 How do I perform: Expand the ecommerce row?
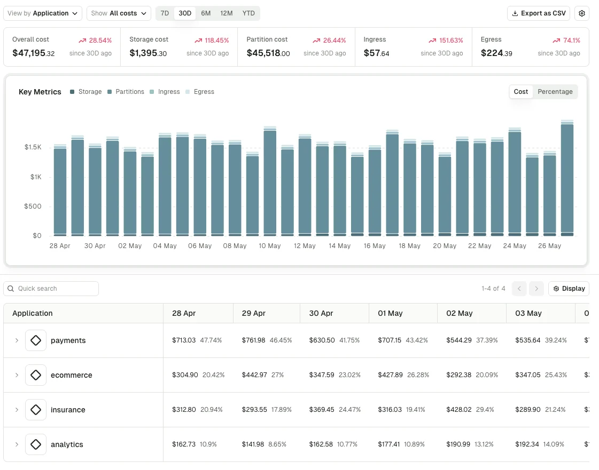coord(17,375)
